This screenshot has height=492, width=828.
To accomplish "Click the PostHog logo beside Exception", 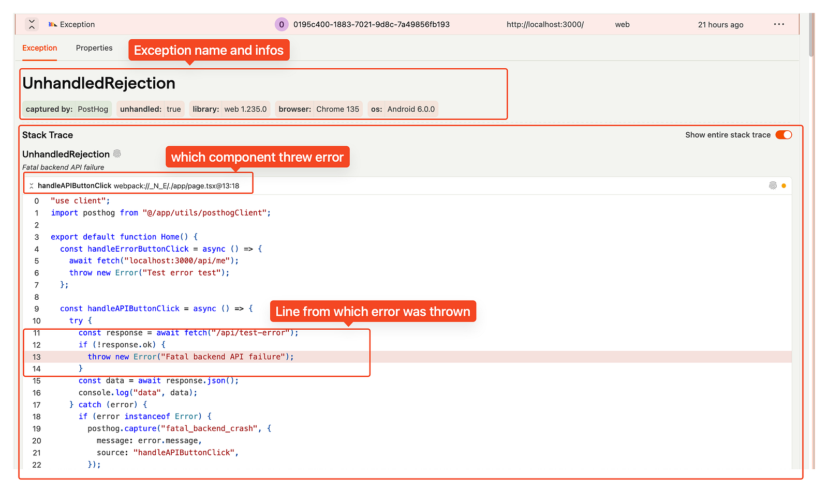I will (x=53, y=24).
